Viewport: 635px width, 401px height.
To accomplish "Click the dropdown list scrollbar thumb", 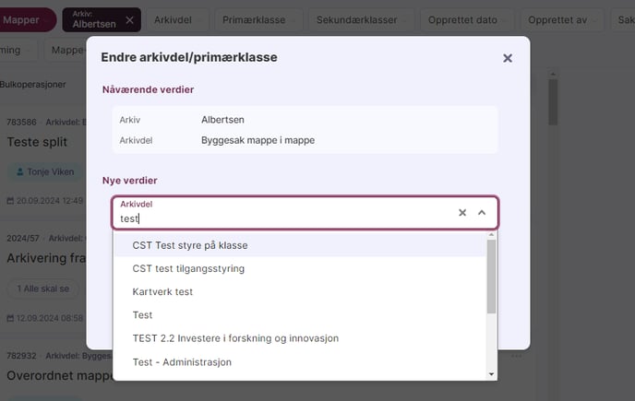I will coord(491,277).
